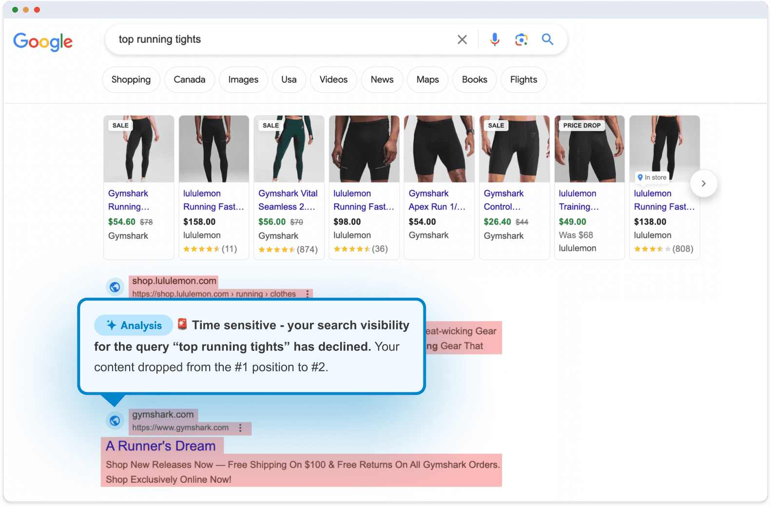Screen dimensions: 771x507
Task: Open Google Lens image search icon
Action: click(521, 39)
